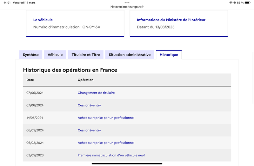Select the Titulaire et Titre tab
This screenshot has height=166, width=254.
coord(86,55)
